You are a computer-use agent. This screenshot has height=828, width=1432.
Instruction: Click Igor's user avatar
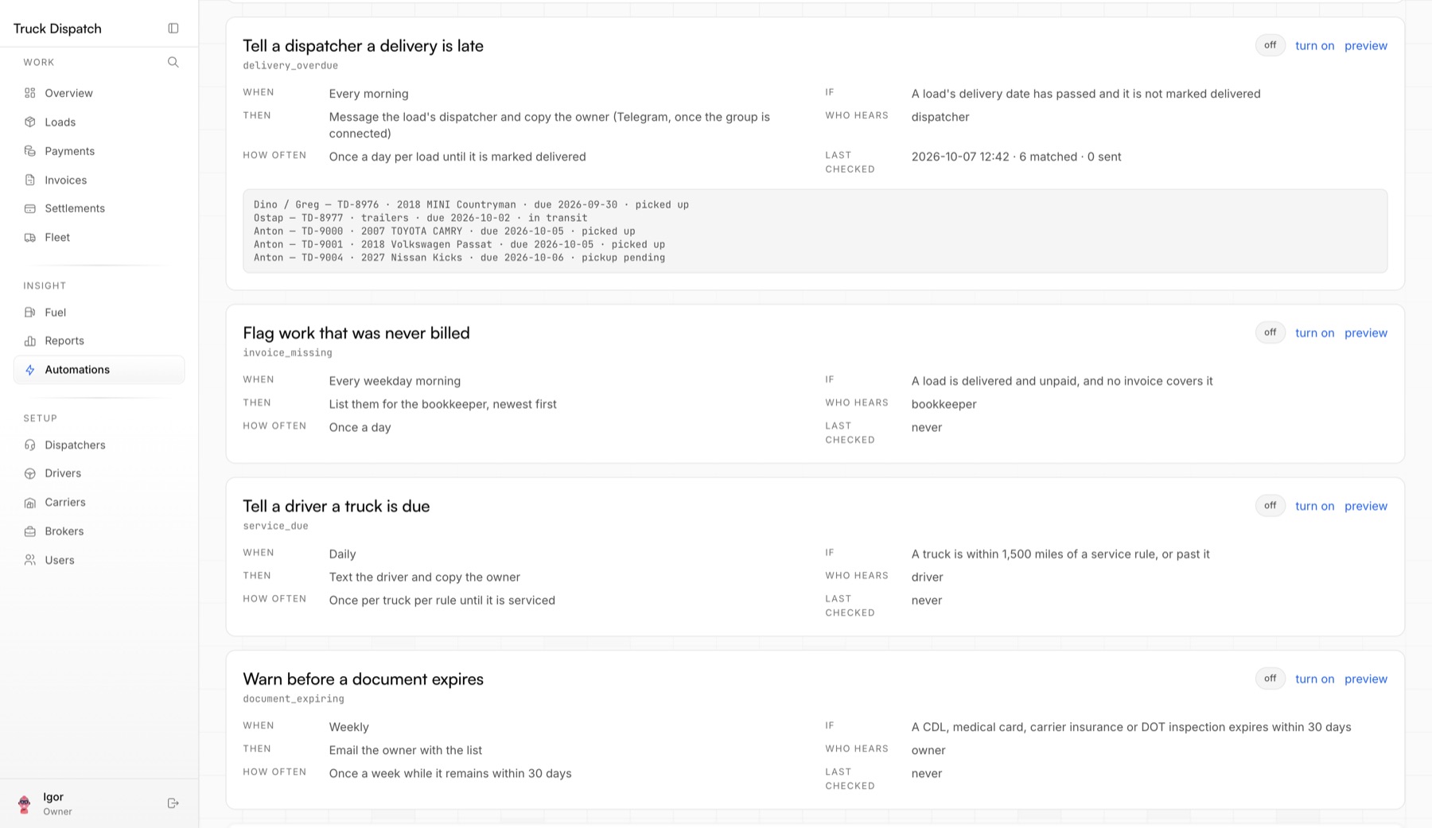click(x=25, y=803)
